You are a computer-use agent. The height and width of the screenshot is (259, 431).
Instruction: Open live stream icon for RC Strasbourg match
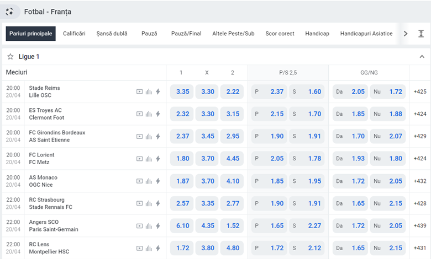(139, 203)
